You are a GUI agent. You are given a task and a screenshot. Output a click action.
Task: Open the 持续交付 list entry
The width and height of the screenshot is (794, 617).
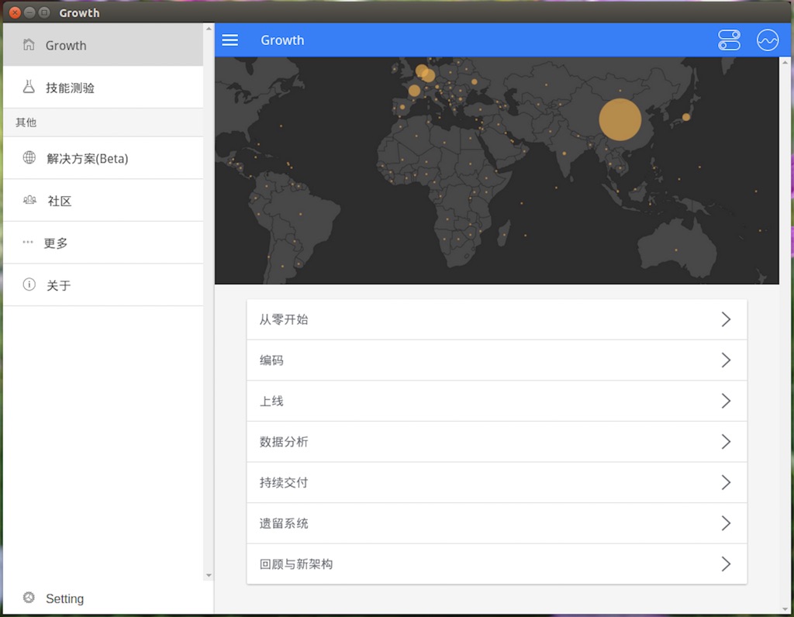[497, 482]
